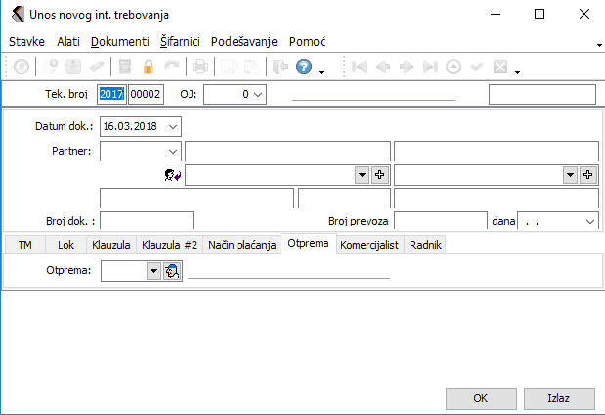Expand the OJ dropdown list

pos(258,95)
